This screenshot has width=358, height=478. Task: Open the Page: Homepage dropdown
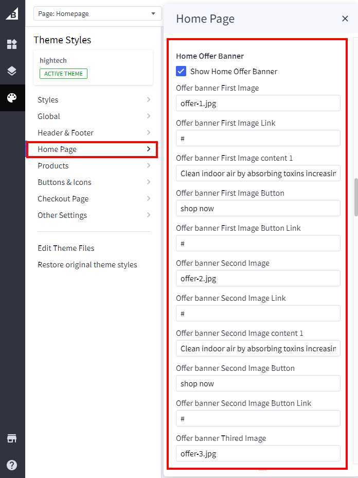(x=97, y=13)
